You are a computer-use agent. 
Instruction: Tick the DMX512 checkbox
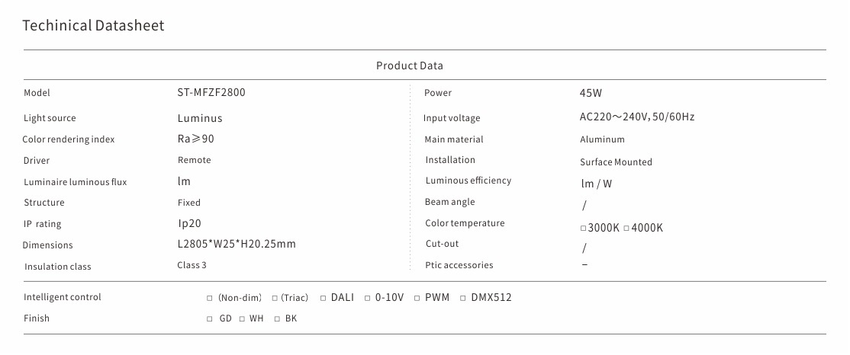(463, 298)
